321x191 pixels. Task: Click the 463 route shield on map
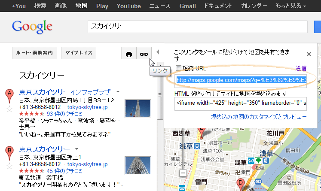pos(258,181)
